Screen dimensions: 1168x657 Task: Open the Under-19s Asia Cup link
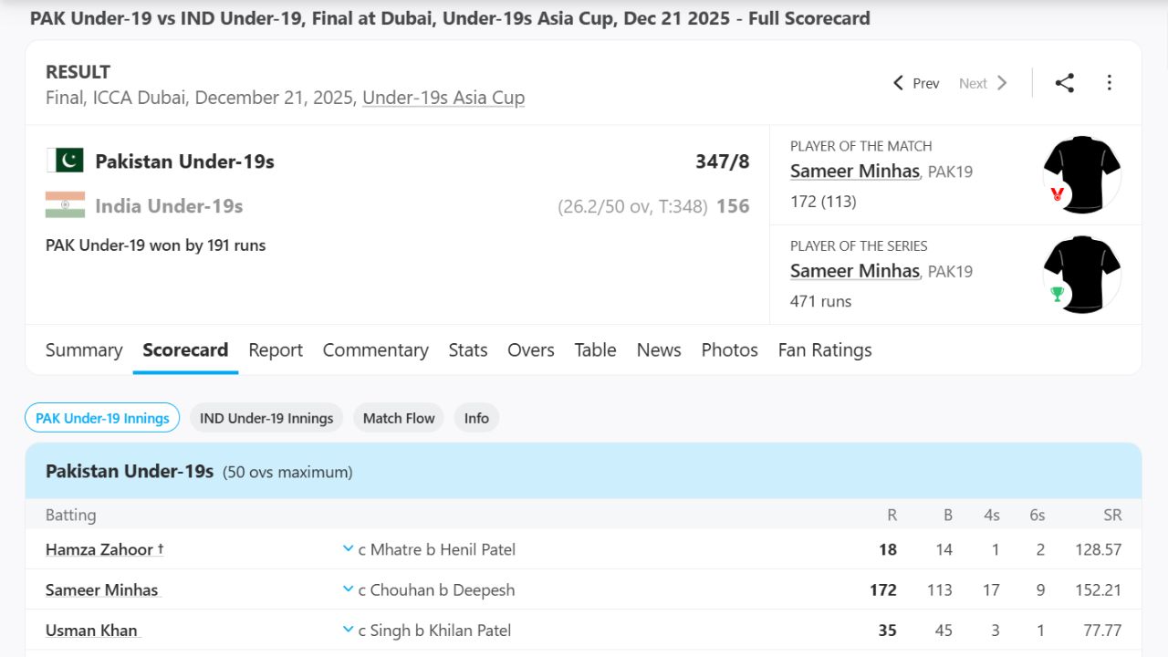point(443,98)
